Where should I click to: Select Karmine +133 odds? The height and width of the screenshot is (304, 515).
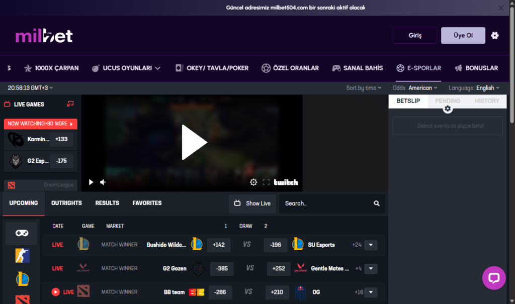[x=61, y=139]
